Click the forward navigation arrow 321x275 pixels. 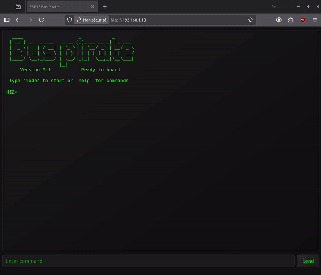(x=30, y=20)
